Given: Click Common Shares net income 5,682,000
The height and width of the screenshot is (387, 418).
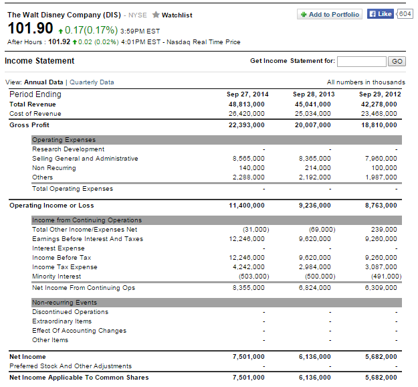Looking at the screenshot, I should click(x=381, y=378).
